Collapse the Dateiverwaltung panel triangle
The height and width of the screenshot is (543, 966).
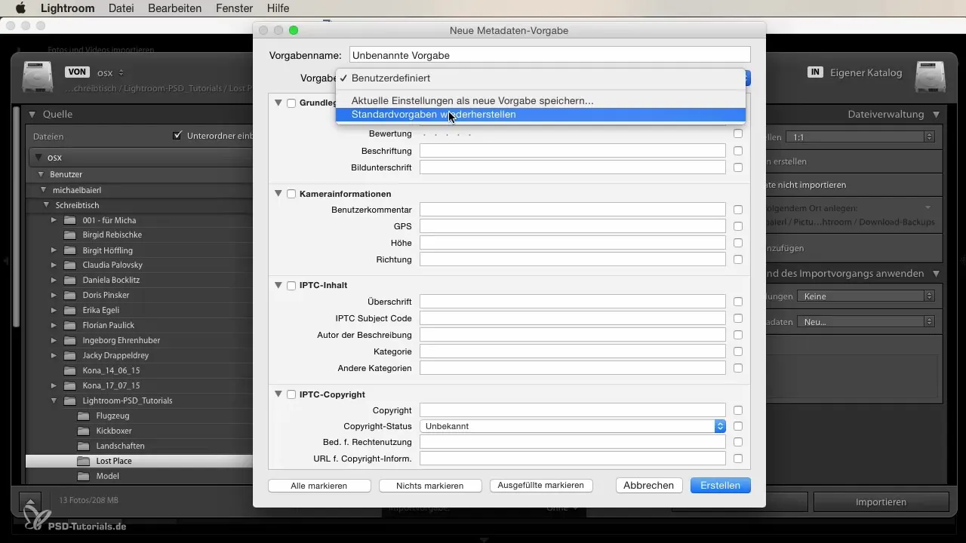[936, 115]
